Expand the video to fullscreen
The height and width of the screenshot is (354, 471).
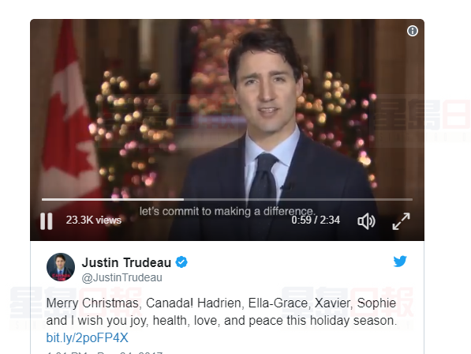click(x=401, y=221)
